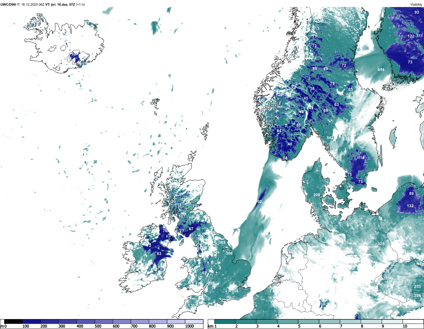
Task: Click the '122' visibility value over Finland
Action: 411,36
